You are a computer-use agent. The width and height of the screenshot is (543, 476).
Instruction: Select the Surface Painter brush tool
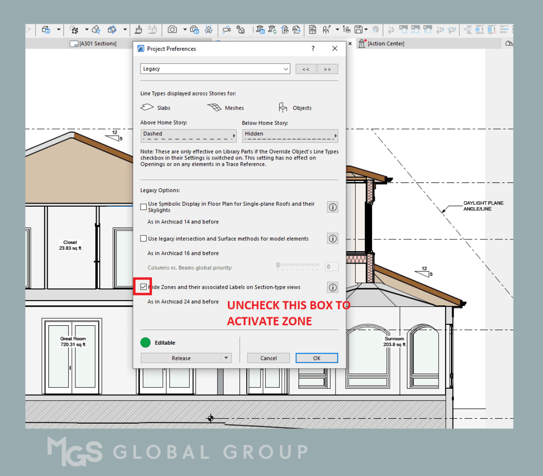pyautogui.click(x=139, y=30)
